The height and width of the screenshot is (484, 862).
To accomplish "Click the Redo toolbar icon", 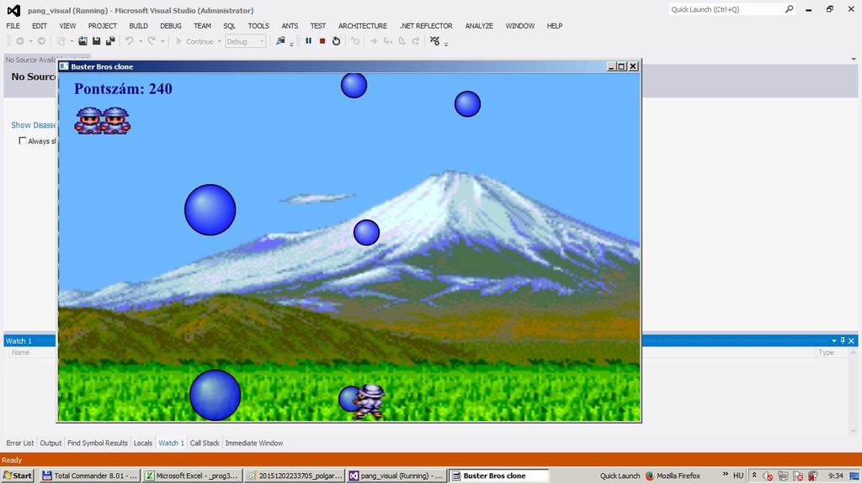I will point(152,41).
